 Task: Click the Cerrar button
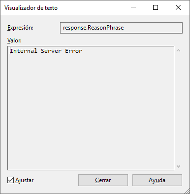click(x=103, y=180)
